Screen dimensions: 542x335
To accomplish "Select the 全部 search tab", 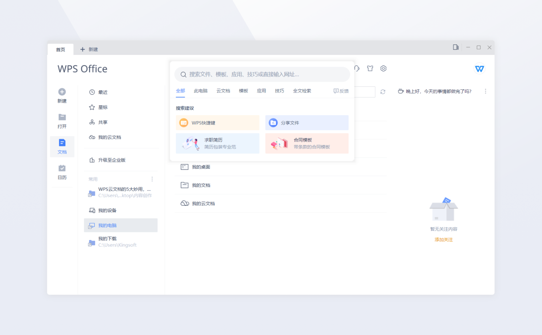I will tap(181, 91).
